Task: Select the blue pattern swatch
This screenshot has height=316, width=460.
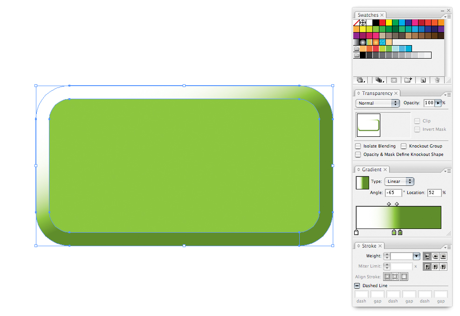Action: (382, 42)
